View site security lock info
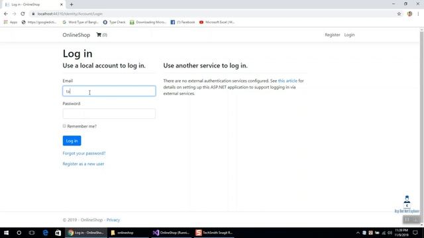The image size is (424, 238). click(33, 14)
